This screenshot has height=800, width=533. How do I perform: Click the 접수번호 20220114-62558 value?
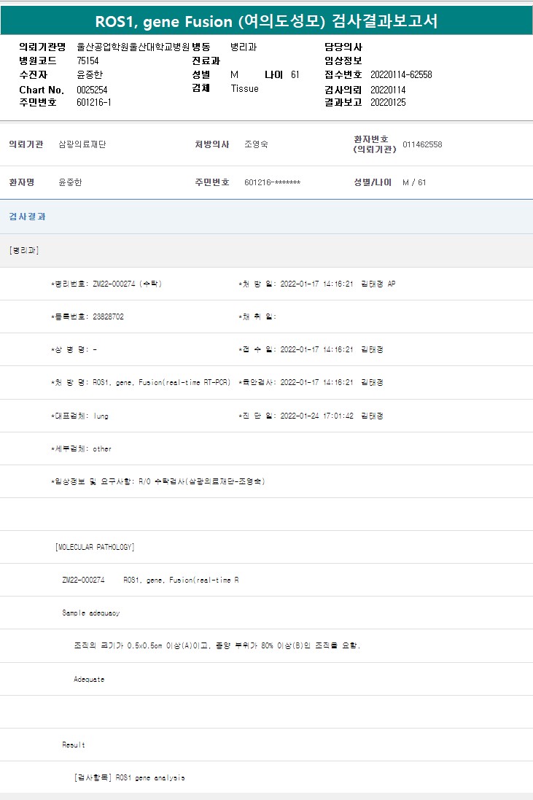pos(401,74)
